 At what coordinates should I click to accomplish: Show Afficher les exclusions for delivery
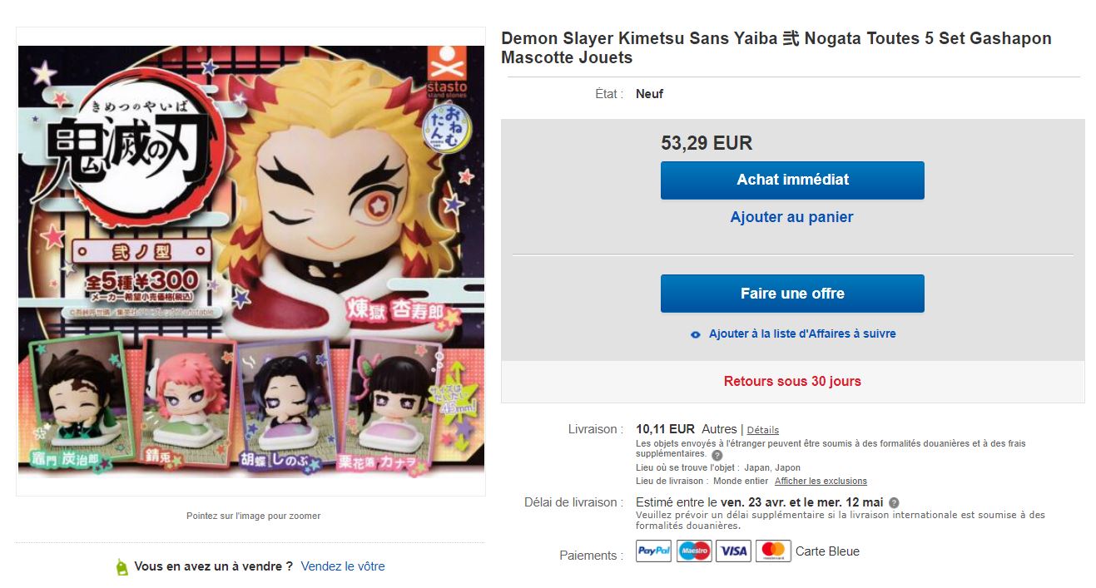821,481
